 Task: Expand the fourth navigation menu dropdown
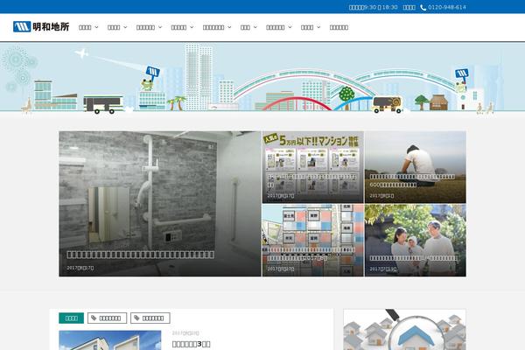182,27
